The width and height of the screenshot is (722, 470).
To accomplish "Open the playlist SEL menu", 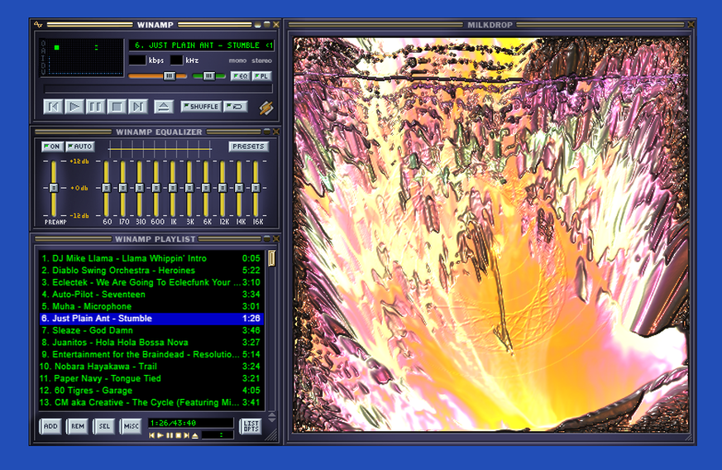I will point(104,426).
